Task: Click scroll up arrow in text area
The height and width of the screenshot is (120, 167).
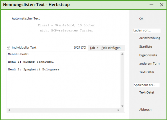Action: click(x=122, y=54)
